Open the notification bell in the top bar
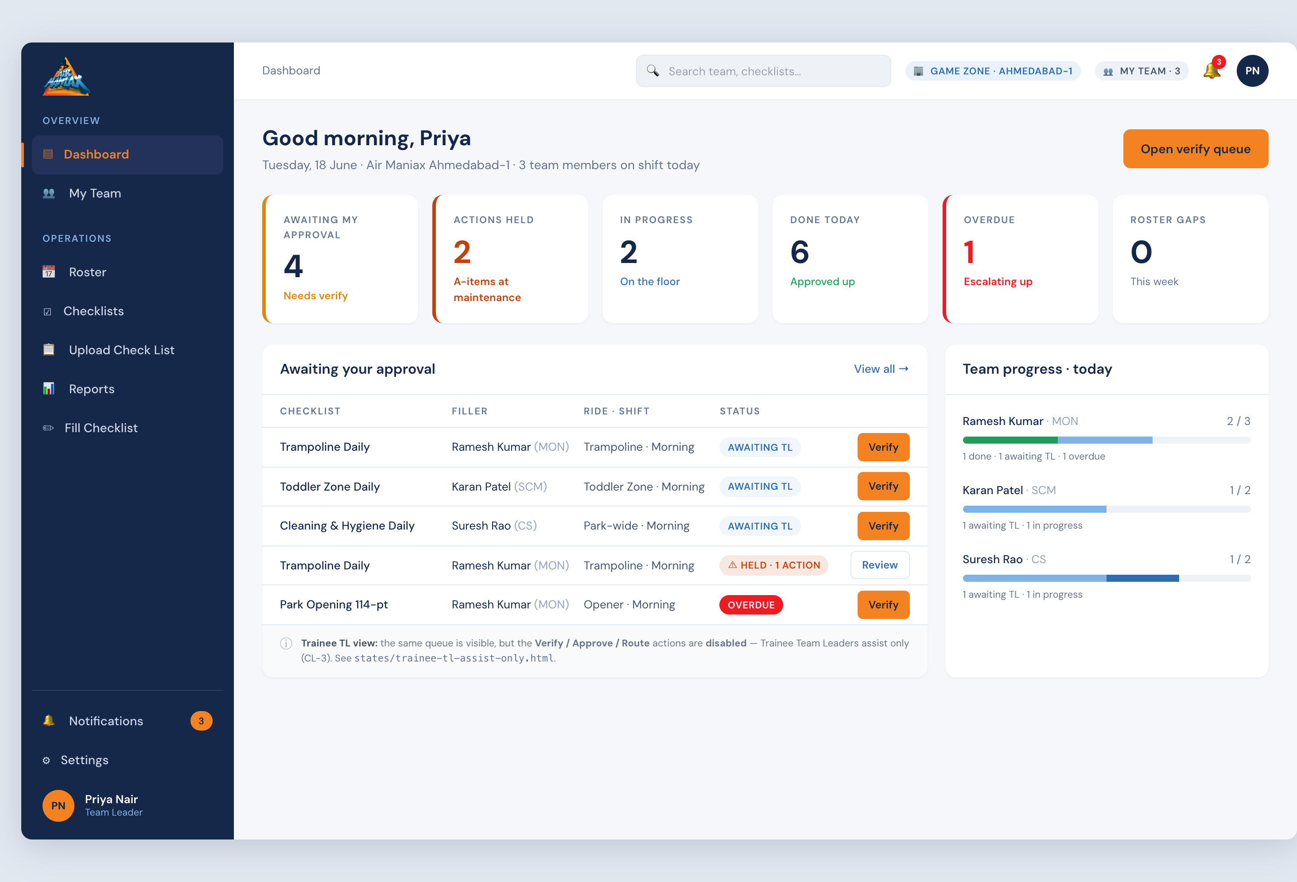The image size is (1297, 882). pyautogui.click(x=1212, y=71)
